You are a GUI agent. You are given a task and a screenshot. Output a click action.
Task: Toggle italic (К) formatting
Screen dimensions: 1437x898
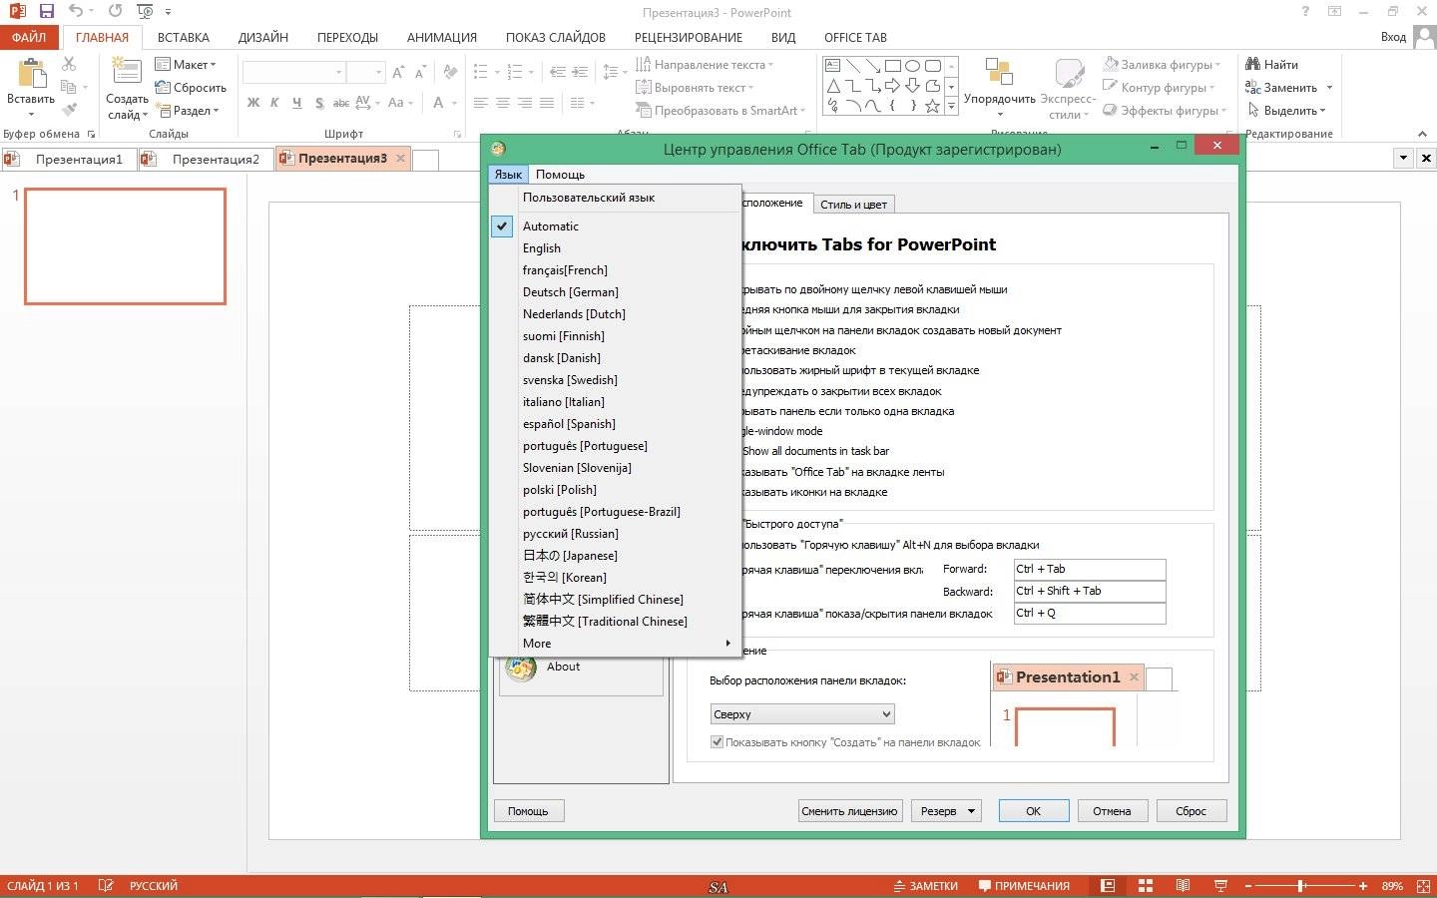point(275,102)
